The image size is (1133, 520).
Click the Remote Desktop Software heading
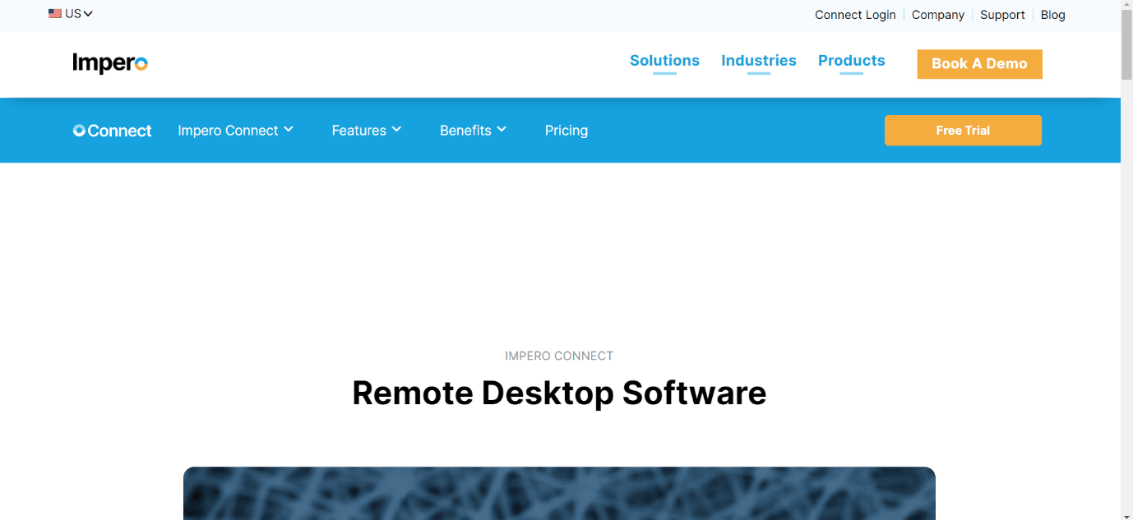(x=559, y=393)
